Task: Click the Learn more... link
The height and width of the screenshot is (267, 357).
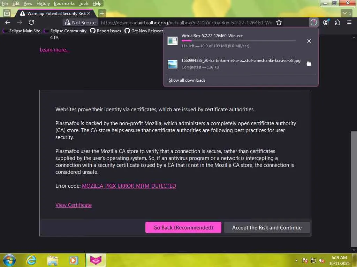Action: click(x=55, y=50)
